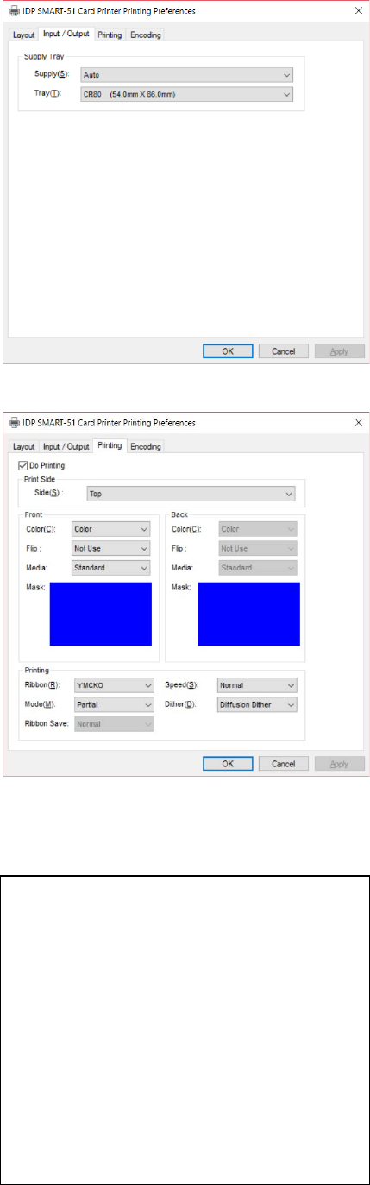This screenshot has width=370, height=1185.
Task: Open Front Media dropdown set to Standard
Action: (111, 568)
